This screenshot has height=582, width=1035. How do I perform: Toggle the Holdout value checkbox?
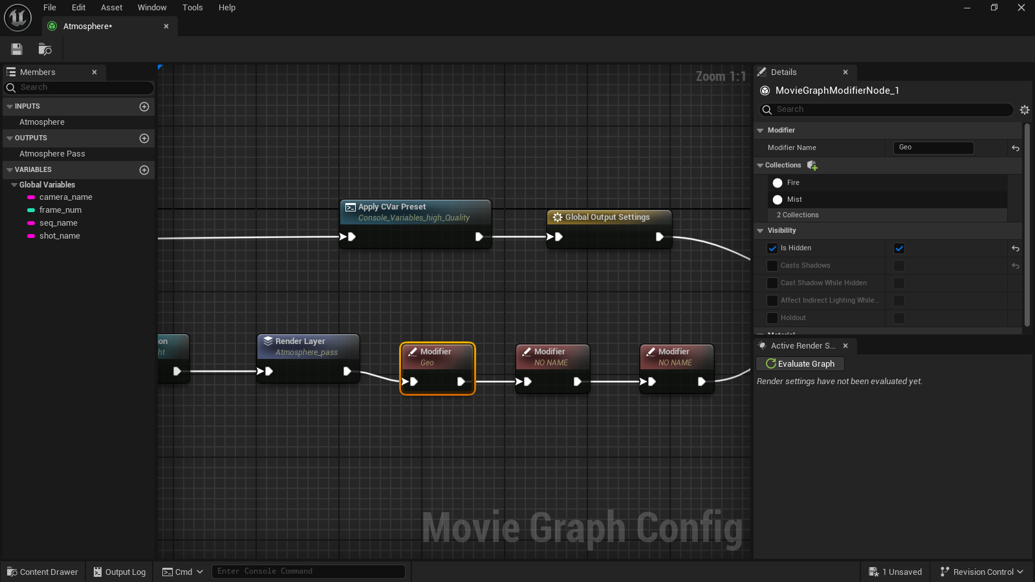[x=899, y=318]
